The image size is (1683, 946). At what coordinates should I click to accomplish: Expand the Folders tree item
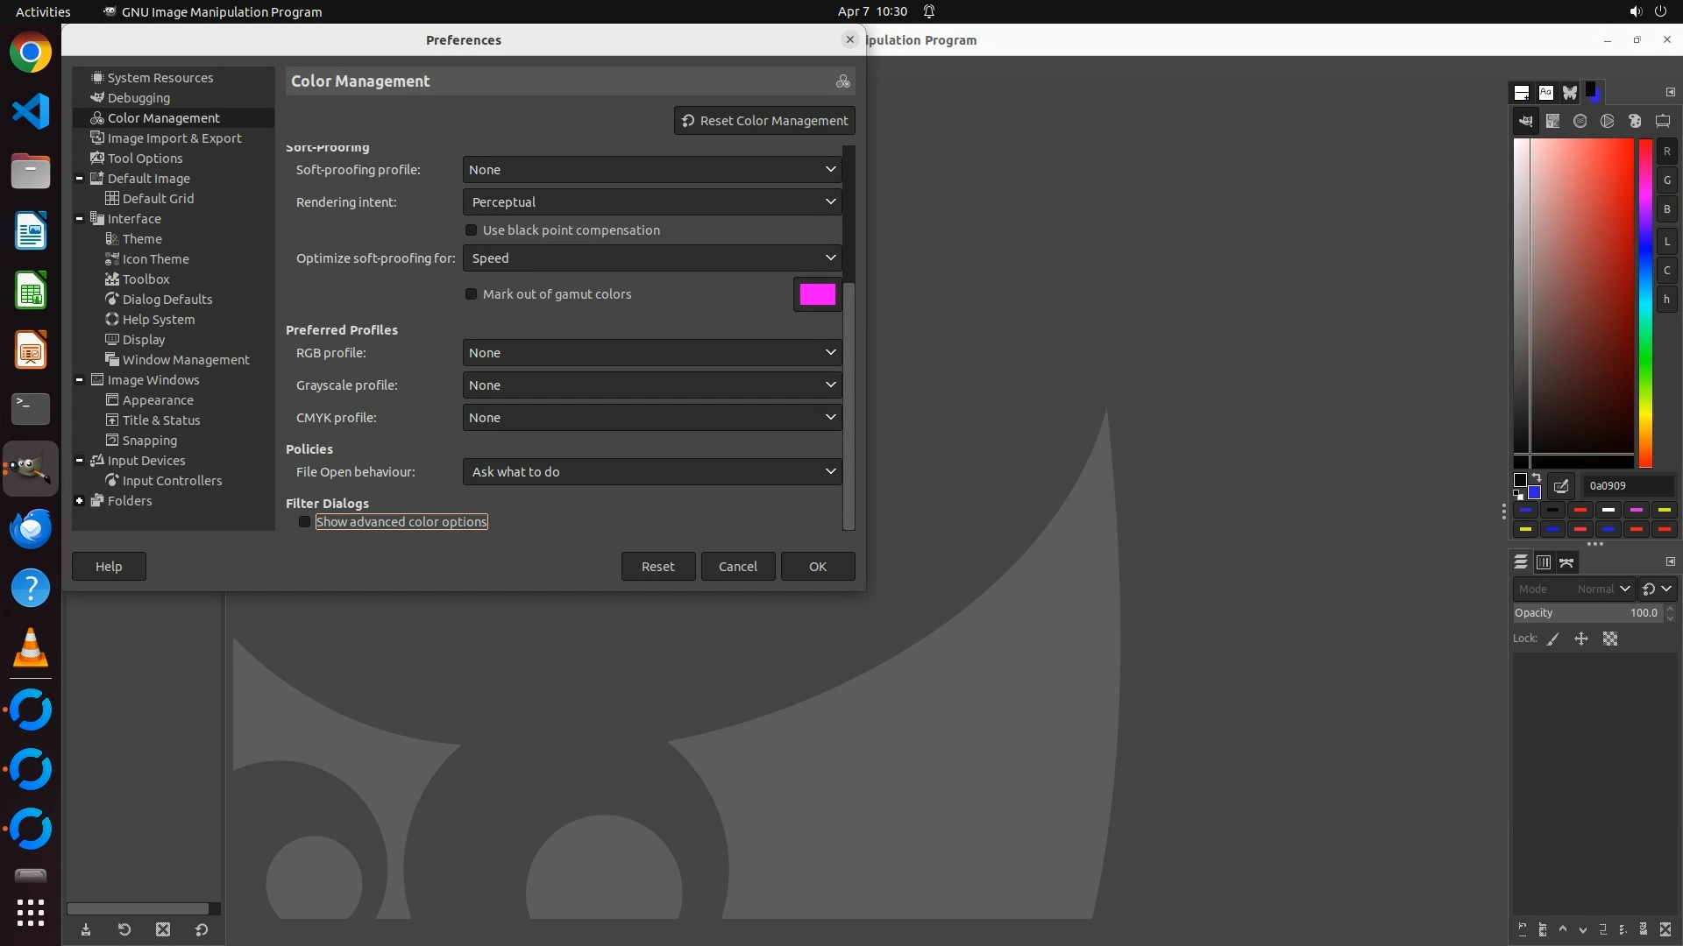80,501
